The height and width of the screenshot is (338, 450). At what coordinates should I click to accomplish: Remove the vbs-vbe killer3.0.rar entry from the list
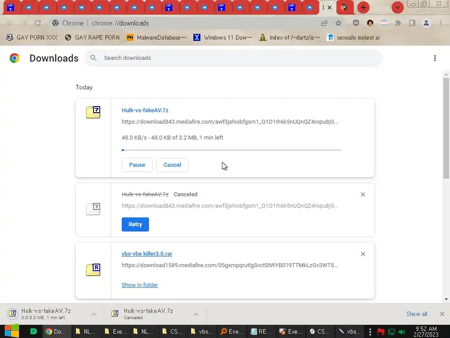[x=363, y=254]
